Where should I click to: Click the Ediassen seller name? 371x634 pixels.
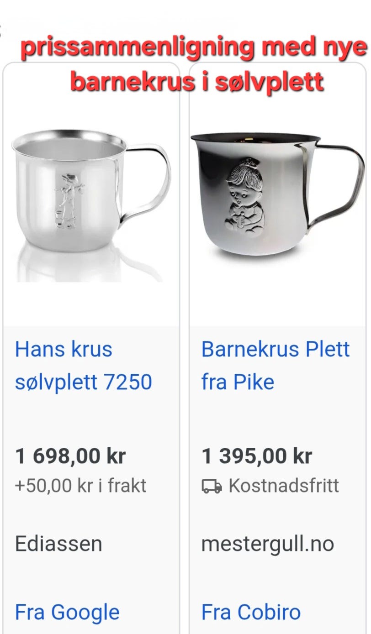pos(58,544)
